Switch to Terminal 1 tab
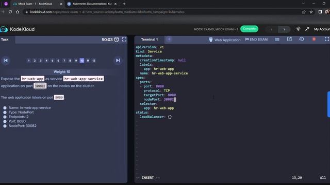This screenshot has width=330, height=185. (149, 40)
